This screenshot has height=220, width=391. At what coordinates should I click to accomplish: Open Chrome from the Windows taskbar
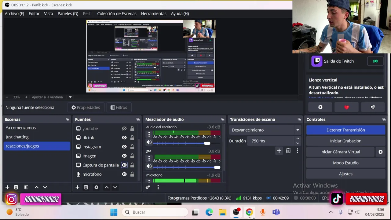[x=249, y=212]
